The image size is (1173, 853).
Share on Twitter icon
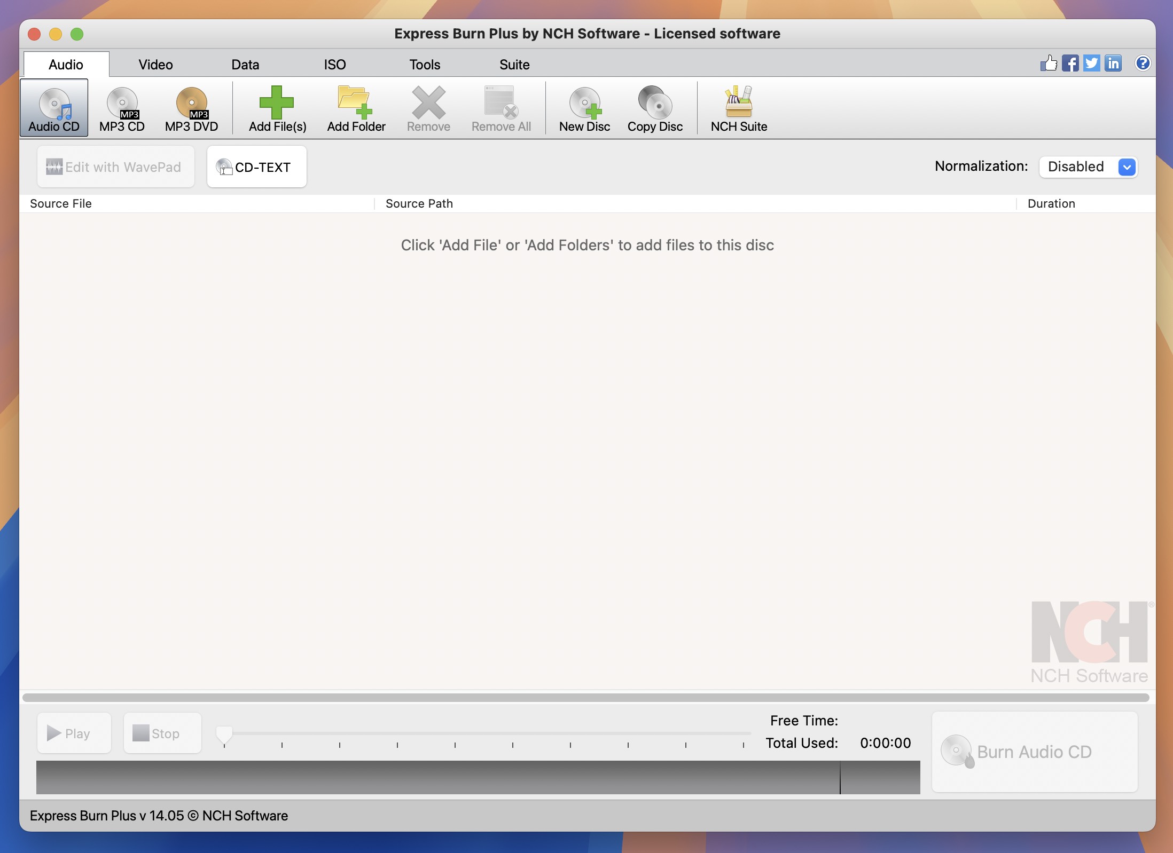[1091, 64]
